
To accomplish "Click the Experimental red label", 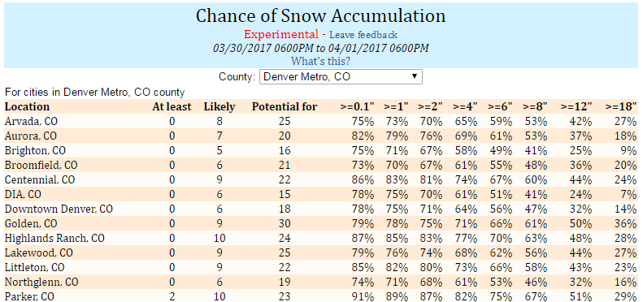I will pos(281,34).
